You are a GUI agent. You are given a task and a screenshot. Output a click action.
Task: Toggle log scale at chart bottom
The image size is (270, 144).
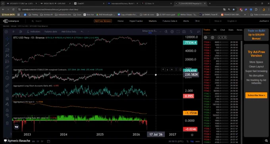pos(192,141)
